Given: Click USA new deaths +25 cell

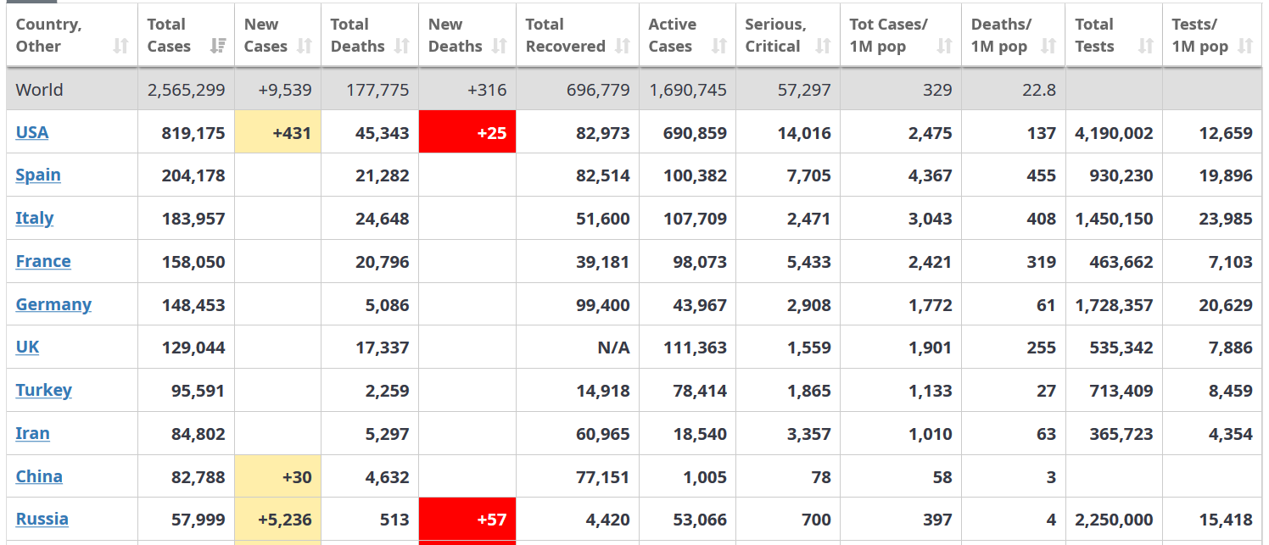Looking at the screenshot, I should click(x=467, y=132).
